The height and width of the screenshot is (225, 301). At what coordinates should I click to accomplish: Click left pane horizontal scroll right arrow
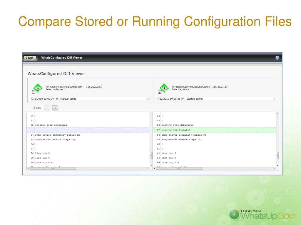pos(148,168)
